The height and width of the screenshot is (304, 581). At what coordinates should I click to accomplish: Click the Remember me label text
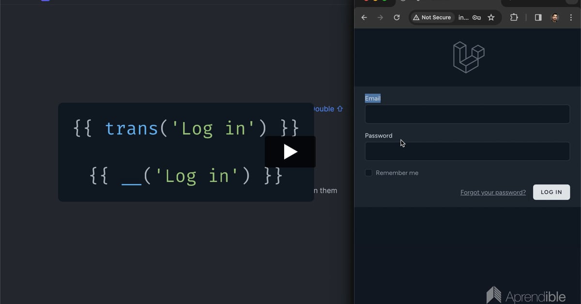click(397, 173)
